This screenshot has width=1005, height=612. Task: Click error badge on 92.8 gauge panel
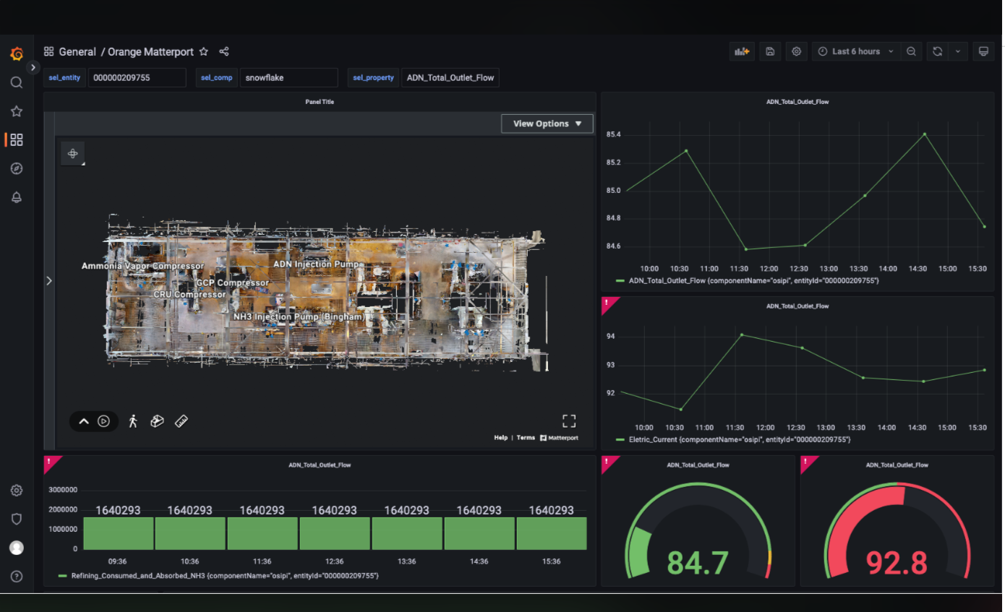(805, 461)
